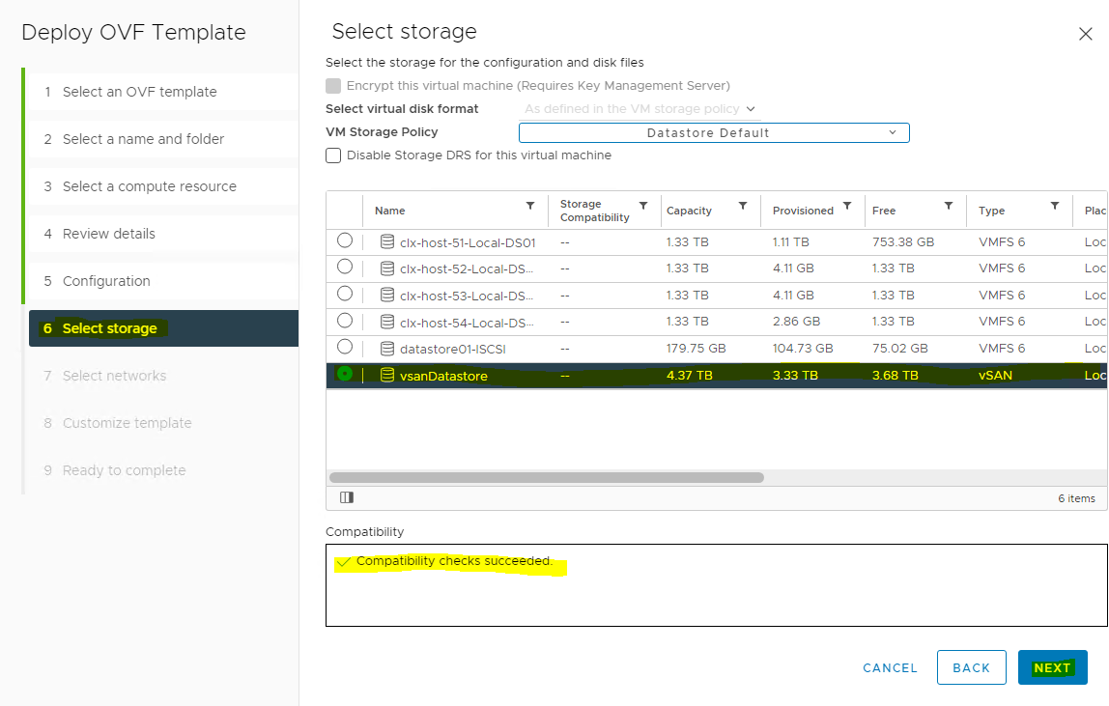Select the clx-host-52-Local-DS radio button
The height and width of the screenshot is (706, 1109).
(x=345, y=267)
